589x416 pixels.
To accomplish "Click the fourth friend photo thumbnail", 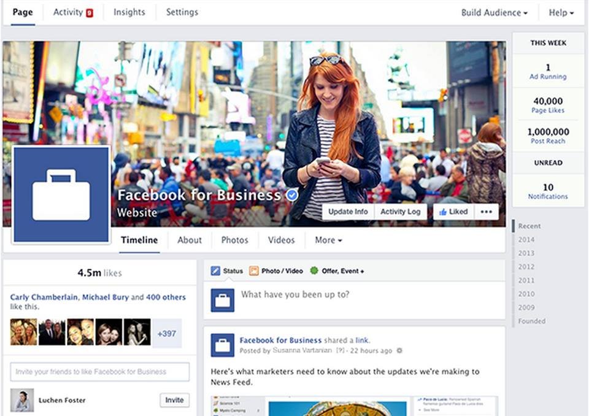I will 109,332.
